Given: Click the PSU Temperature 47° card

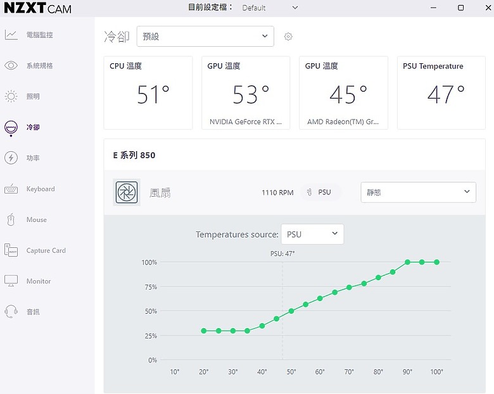Looking at the screenshot, I should pos(441,93).
